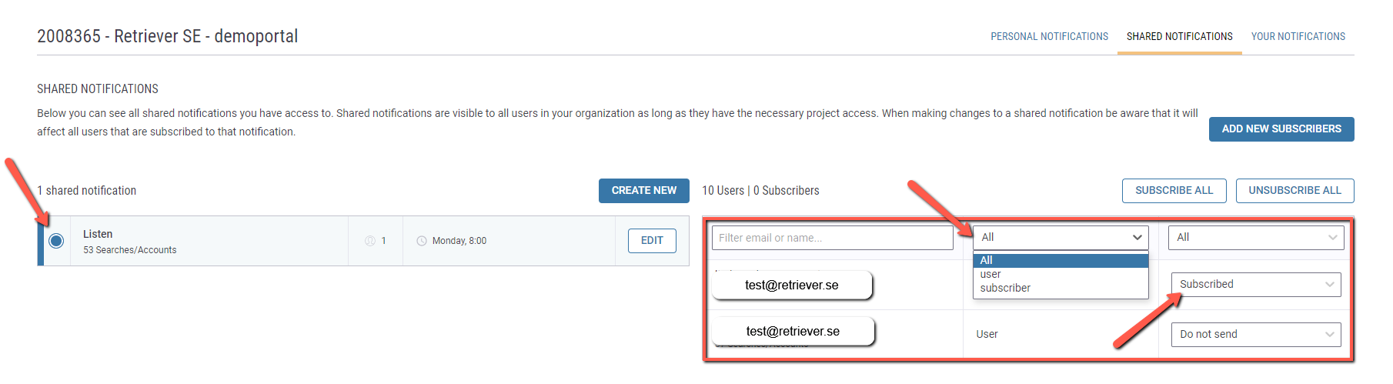Image resolution: width=1393 pixels, height=384 pixels.
Task: Click the subscriber count icon in Listen row
Action: (x=370, y=241)
